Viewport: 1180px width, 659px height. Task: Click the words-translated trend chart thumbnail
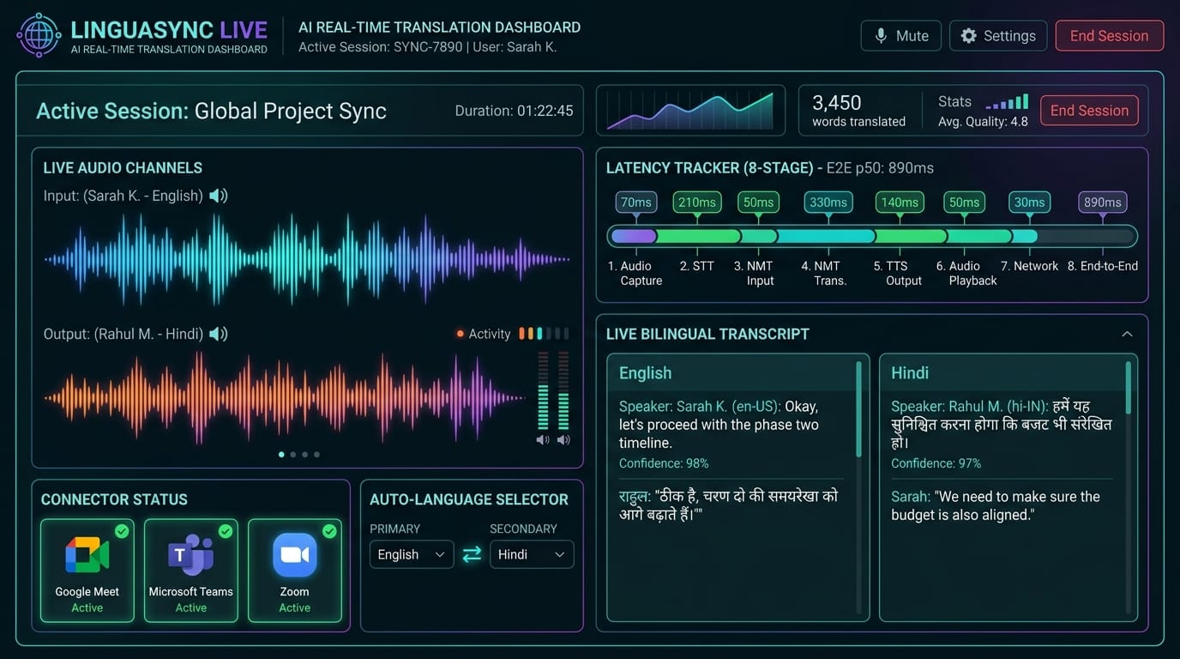pyautogui.click(x=690, y=111)
